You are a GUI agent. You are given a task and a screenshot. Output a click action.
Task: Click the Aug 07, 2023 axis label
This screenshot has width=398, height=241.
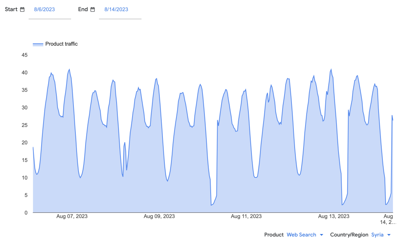[x=72, y=216]
